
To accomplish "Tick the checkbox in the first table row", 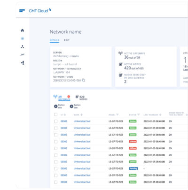I will tap(55, 121).
